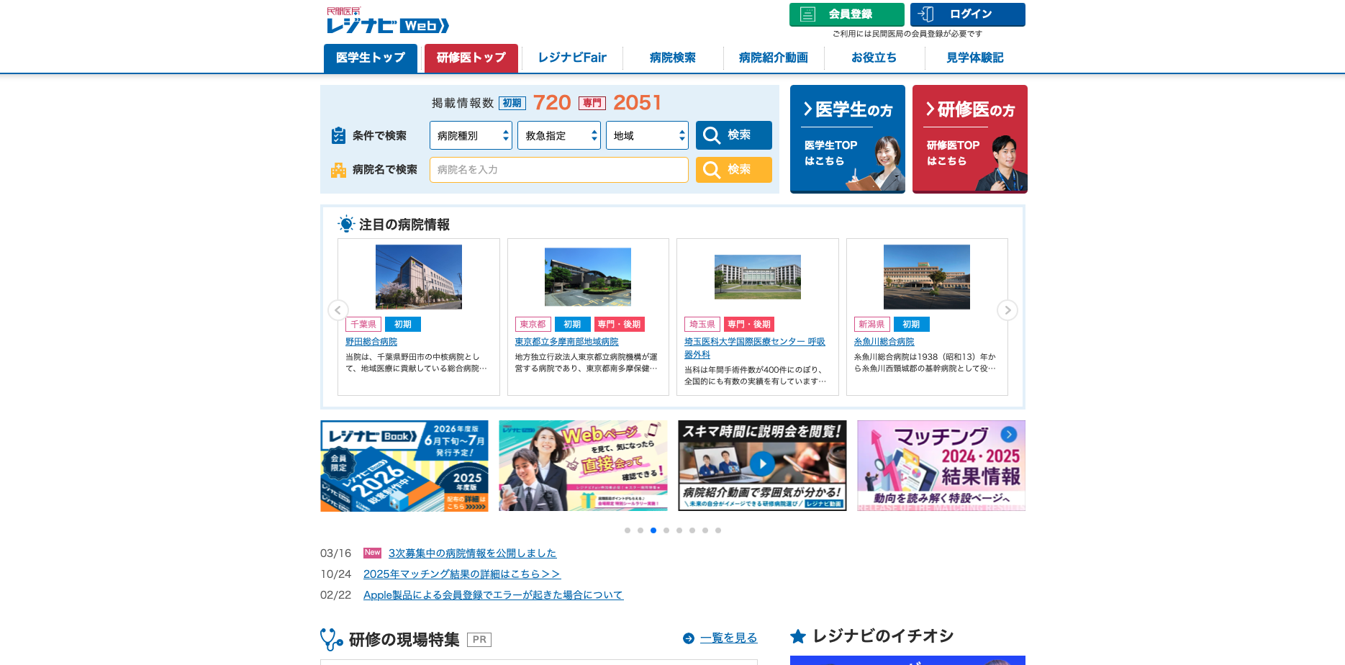This screenshot has height=665, width=1345.
Task: Open the 糸魚川総合病院 thumbnail image
Action: point(926,277)
